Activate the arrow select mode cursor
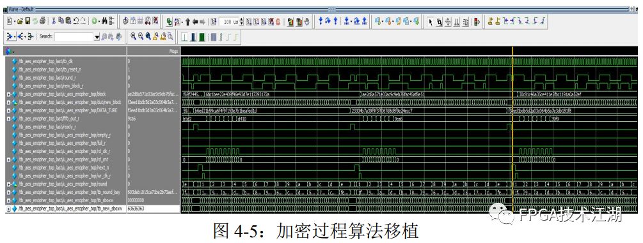Screen dimensions: 643x243 (x=431, y=21)
